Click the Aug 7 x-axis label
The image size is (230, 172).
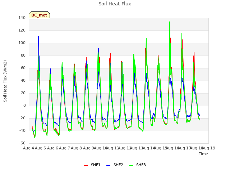coord(64,148)
